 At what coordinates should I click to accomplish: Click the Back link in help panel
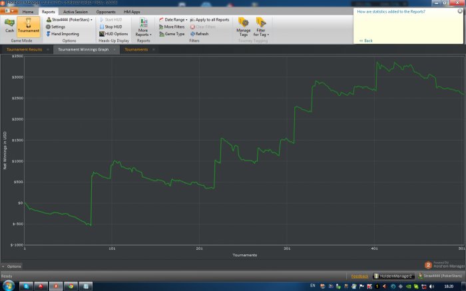pyautogui.click(x=367, y=41)
